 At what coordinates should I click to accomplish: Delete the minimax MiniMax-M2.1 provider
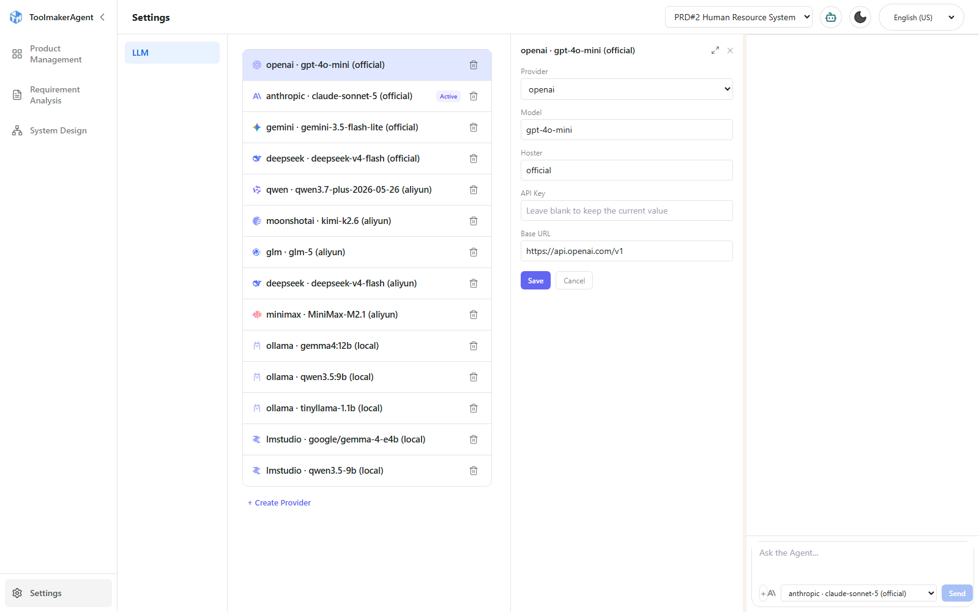click(x=474, y=315)
